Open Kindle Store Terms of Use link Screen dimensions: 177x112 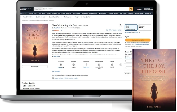click(142, 44)
